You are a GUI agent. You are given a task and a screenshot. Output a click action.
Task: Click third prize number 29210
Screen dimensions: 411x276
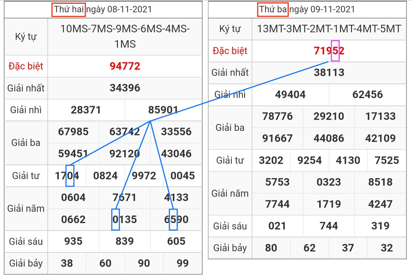329,116
